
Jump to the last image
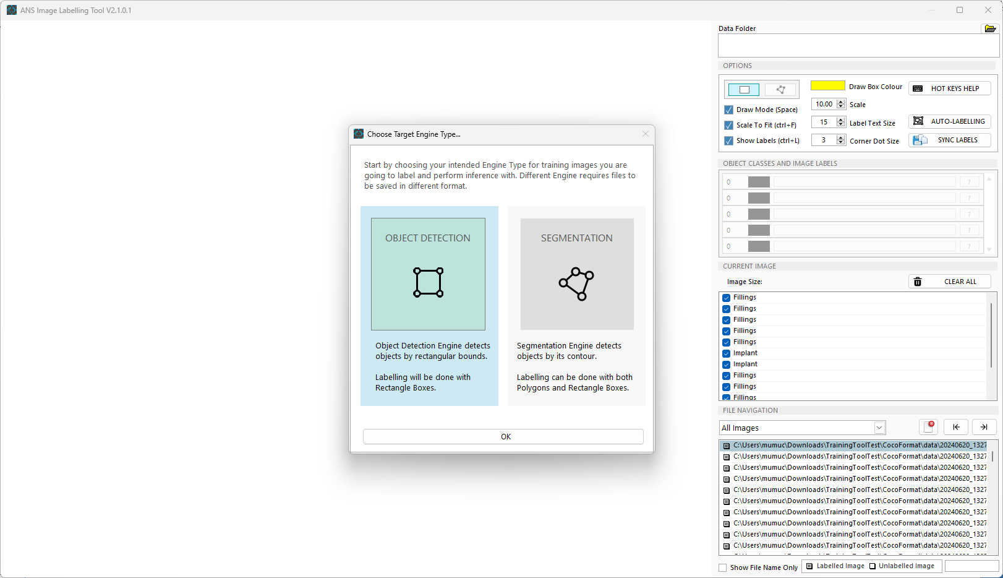(x=984, y=427)
